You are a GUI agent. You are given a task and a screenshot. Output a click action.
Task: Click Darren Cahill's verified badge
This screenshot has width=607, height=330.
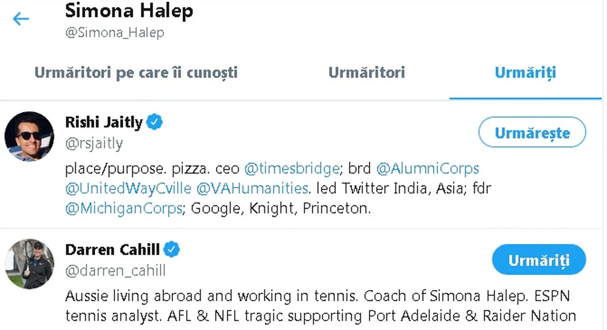point(172,249)
